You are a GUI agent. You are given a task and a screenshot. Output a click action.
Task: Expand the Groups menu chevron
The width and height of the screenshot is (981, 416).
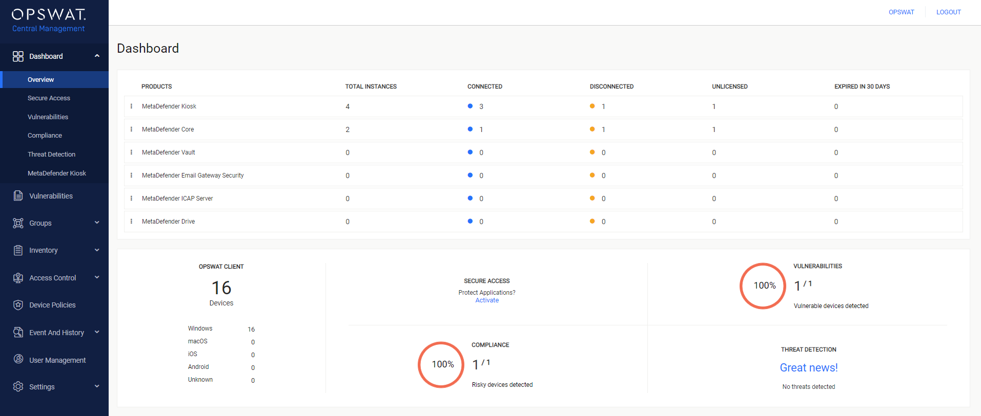click(97, 223)
